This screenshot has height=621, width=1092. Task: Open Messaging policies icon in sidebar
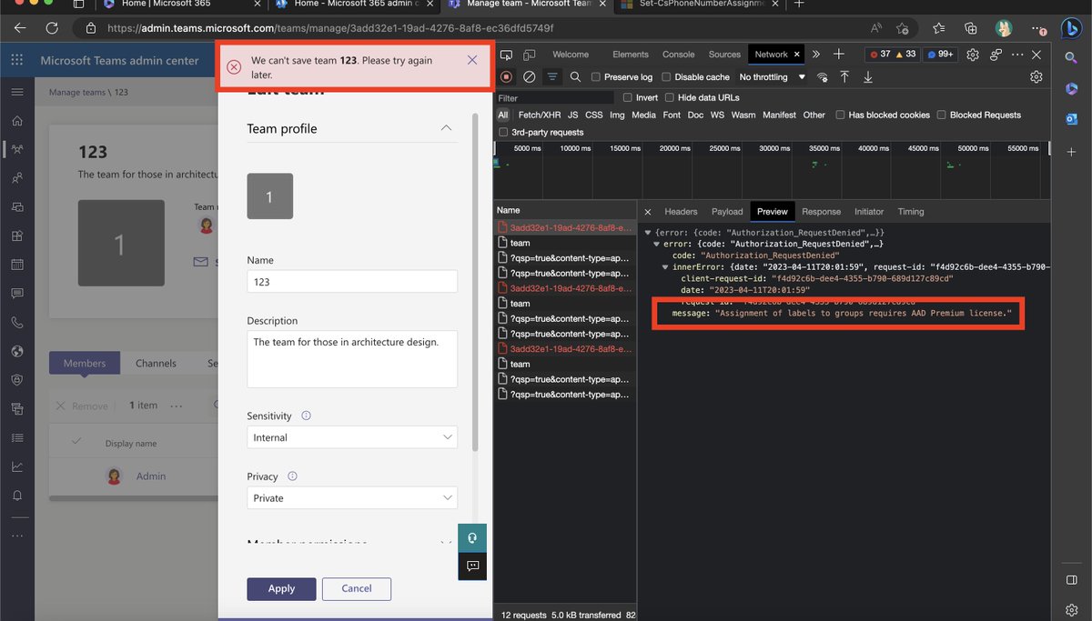(x=16, y=294)
